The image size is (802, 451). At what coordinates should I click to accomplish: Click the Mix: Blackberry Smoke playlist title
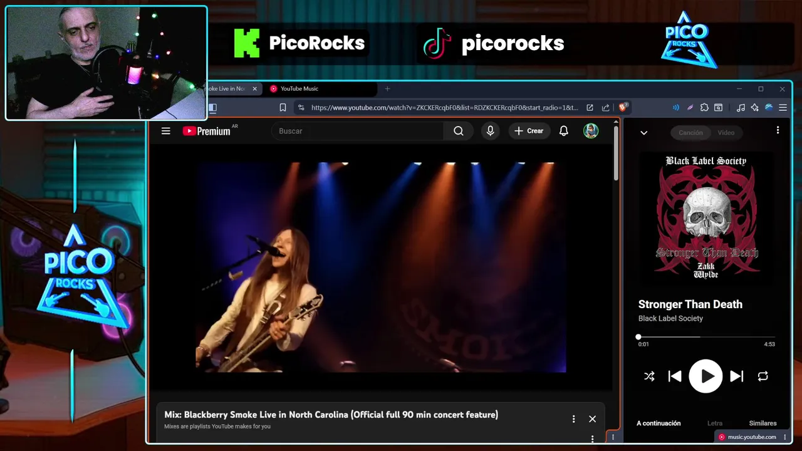point(331,415)
